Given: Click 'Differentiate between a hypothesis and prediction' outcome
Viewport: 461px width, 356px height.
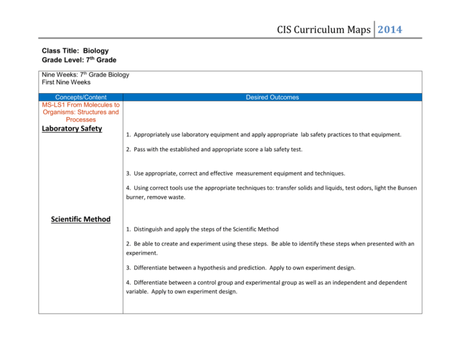Looking at the screenshot, I should (241, 268).
